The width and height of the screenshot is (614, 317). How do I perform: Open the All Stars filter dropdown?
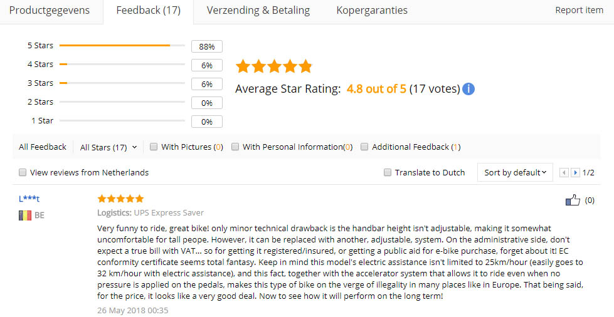click(x=109, y=147)
